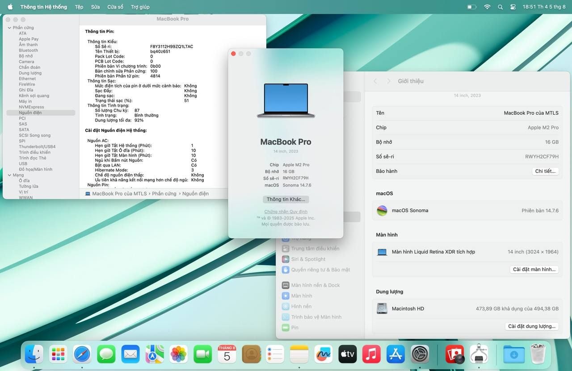Open Quyền riêng tư & Bảo mật settings
The width and height of the screenshot is (572, 371).
(316, 270)
